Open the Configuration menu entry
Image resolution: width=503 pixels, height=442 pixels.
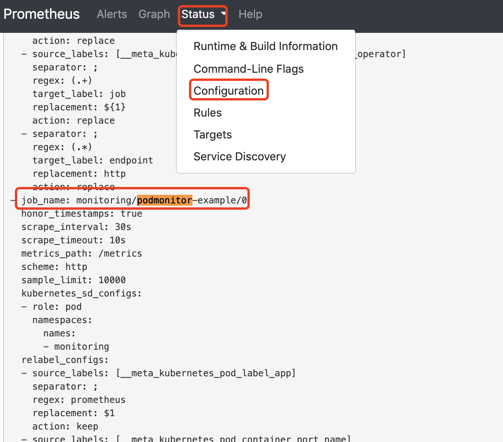[x=228, y=91]
